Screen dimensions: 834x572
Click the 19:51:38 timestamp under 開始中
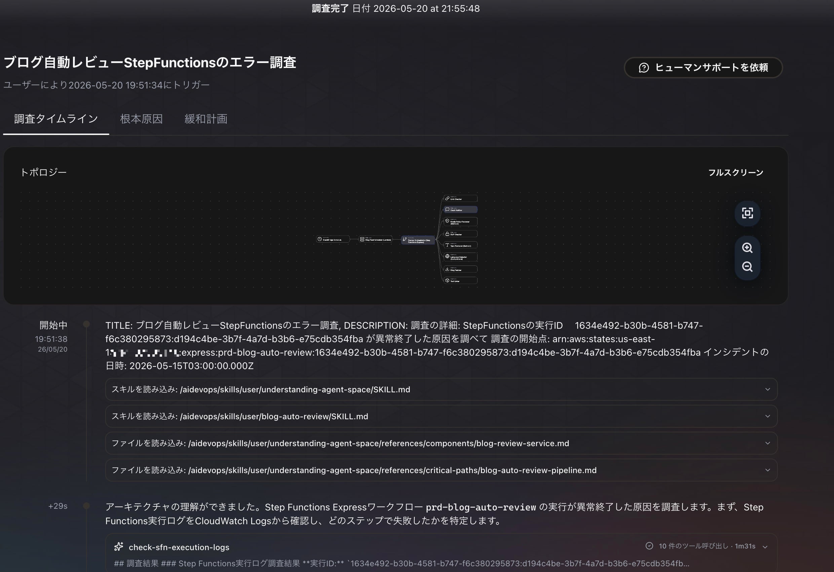tap(51, 339)
